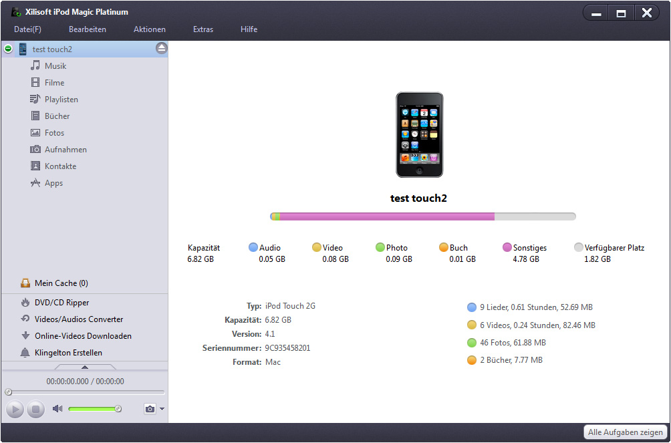
Task: Maximize the Xilisoft window
Action: click(x=621, y=13)
